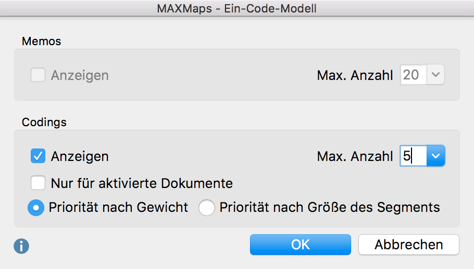Open the Codings Max. Anzahl dropdown arrow
The width and height of the screenshot is (474, 269).
[435, 156]
